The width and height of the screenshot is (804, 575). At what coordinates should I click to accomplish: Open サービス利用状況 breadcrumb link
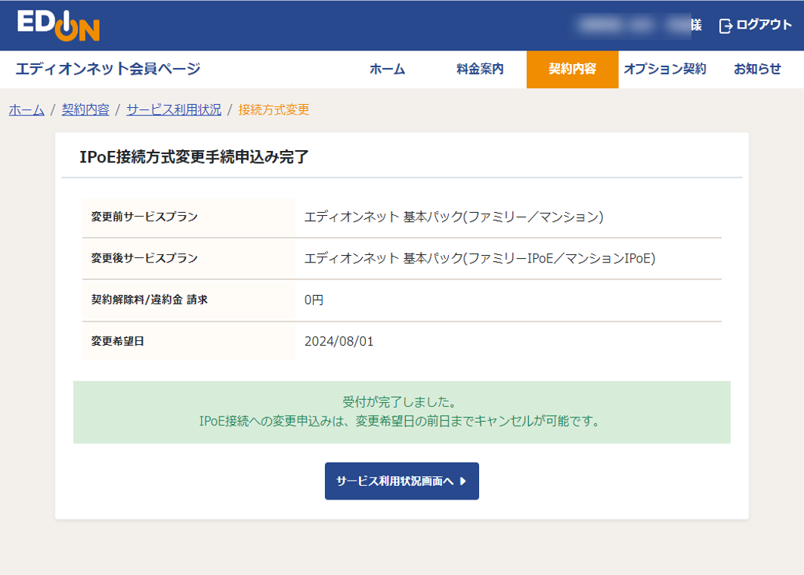coord(172,109)
